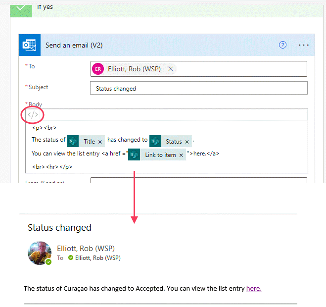
Task: Toggle the code view icon in Body
Action: 33,114
